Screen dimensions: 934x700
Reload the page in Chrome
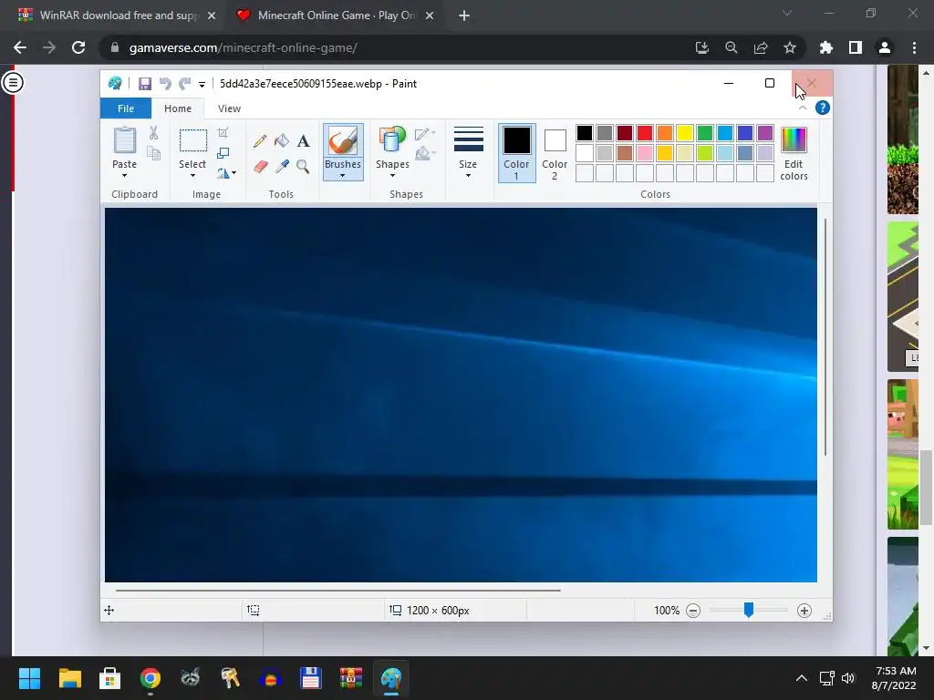(78, 47)
